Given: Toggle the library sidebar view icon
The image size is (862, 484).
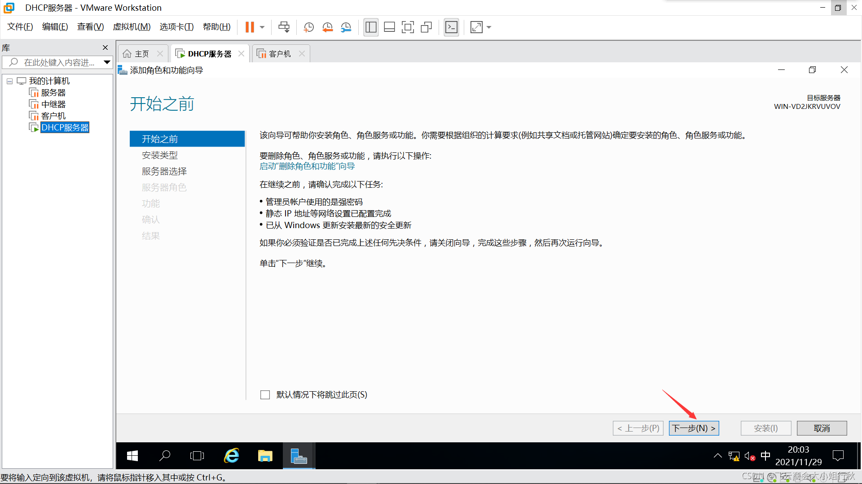Looking at the screenshot, I should click(371, 27).
